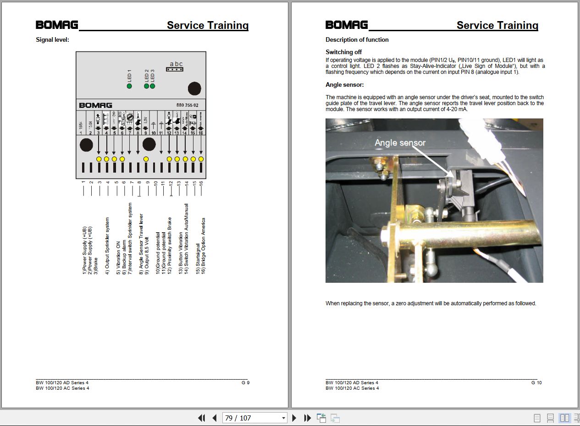Advance to the next page

point(294,418)
